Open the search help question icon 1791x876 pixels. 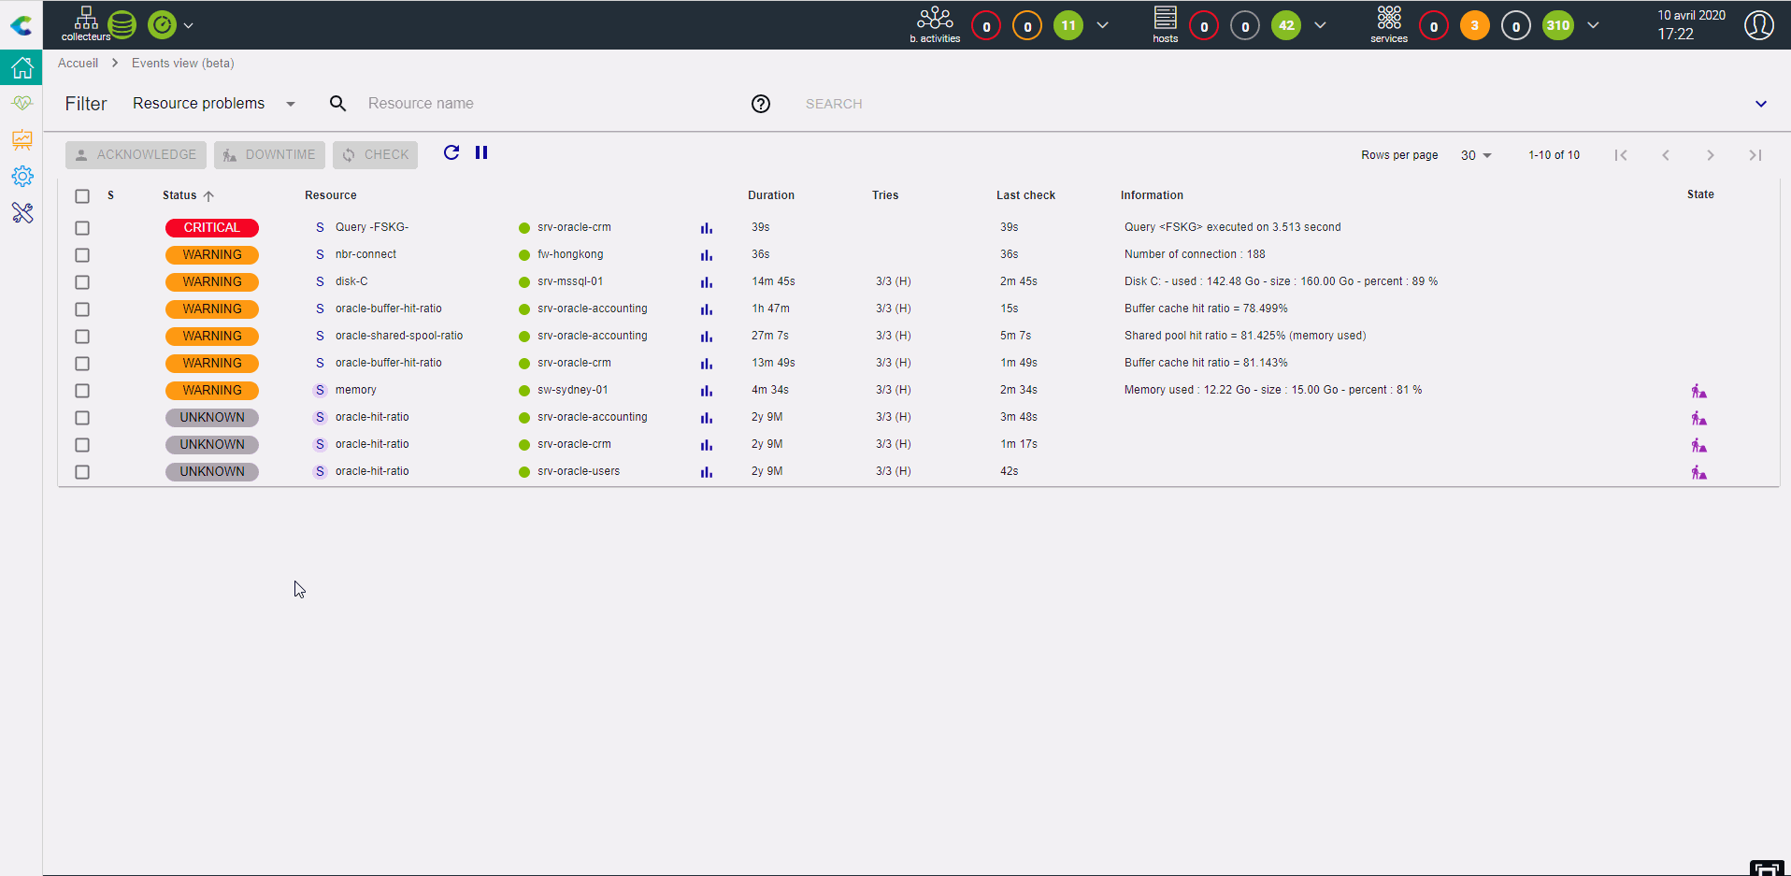pos(761,104)
